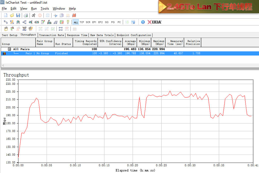This screenshot has height=173, width=259.
Task: Click the Average (Mbps) column header
Action: (x=130, y=42)
